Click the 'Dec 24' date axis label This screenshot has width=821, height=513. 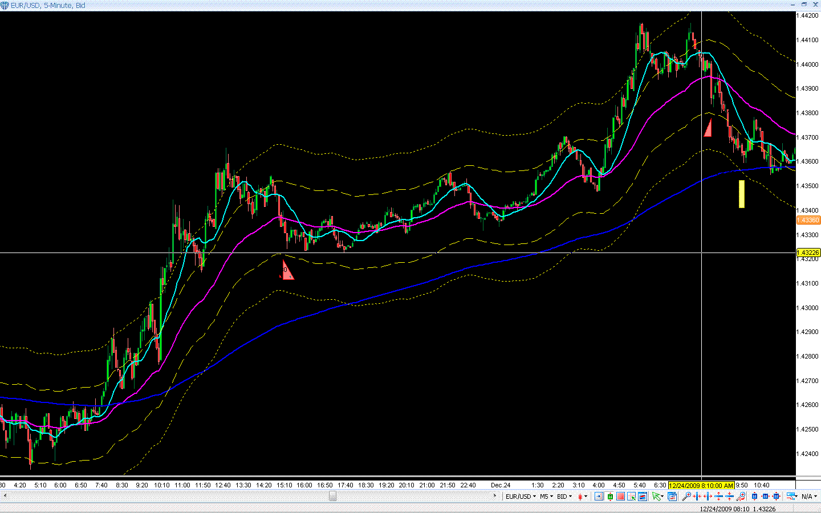point(501,486)
